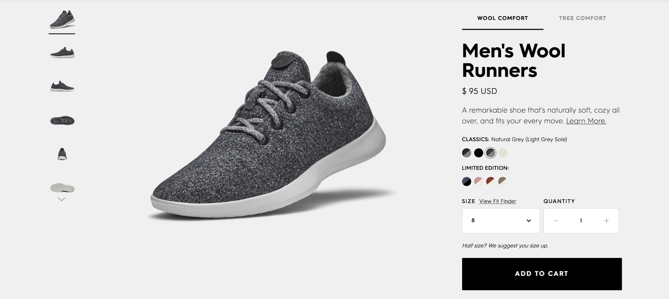Select the Wool Comfort tab
The height and width of the screenshot is (299, 669).
click(502, 18)
